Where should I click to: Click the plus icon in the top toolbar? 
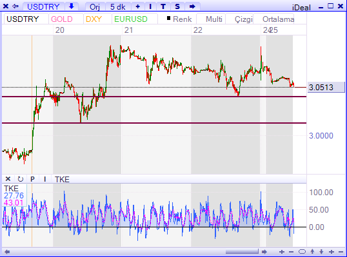(137, 6)
